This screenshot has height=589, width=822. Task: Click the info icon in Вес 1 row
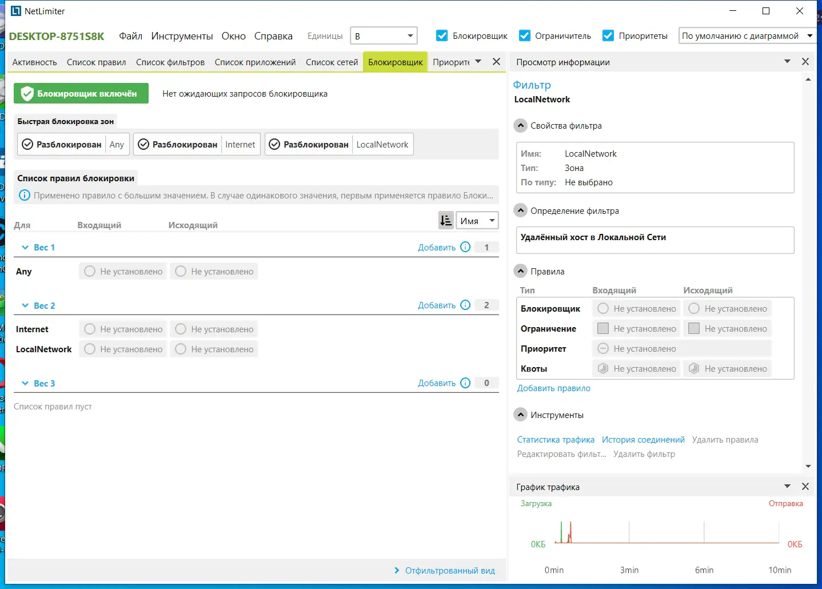pyautogui.click(x=465, y=247)
